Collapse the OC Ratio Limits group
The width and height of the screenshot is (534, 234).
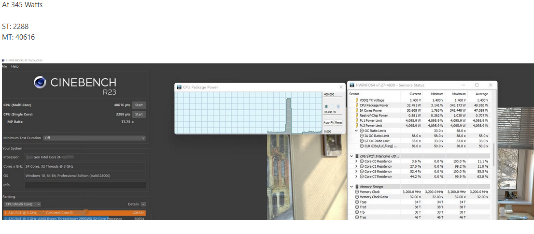(x=357, y=131)
